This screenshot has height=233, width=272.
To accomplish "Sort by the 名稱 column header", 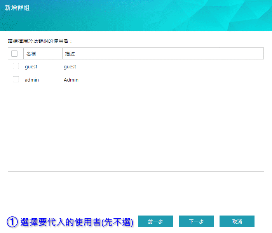I will [43, 54].
